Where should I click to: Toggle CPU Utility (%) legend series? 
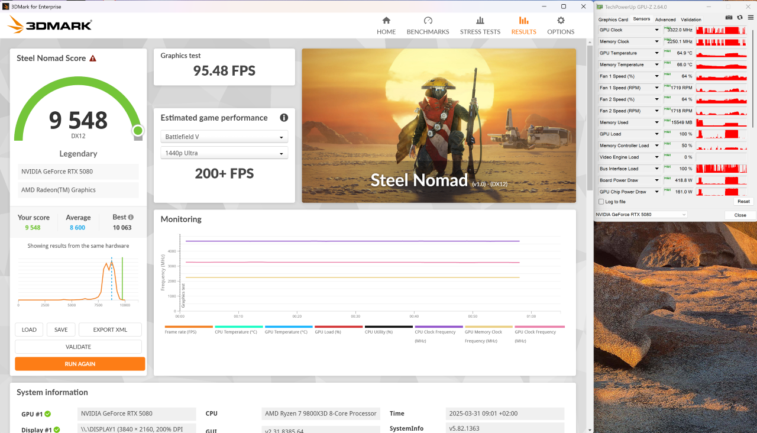point(389,329)
